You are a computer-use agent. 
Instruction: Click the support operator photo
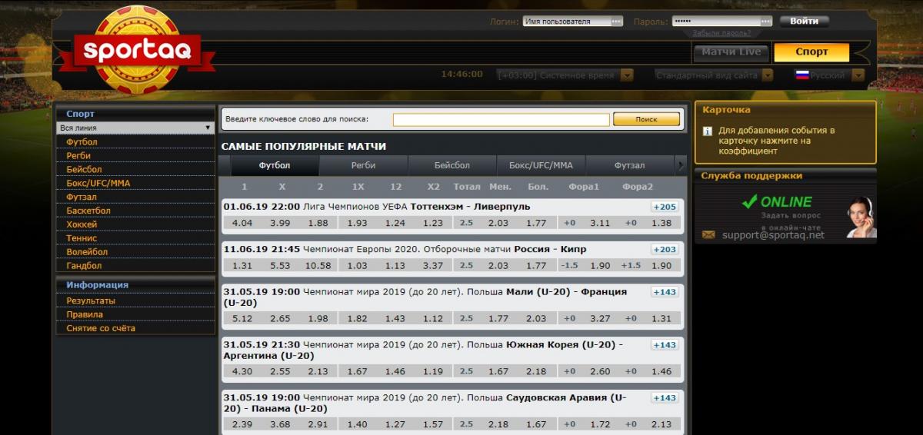point(861,217)
